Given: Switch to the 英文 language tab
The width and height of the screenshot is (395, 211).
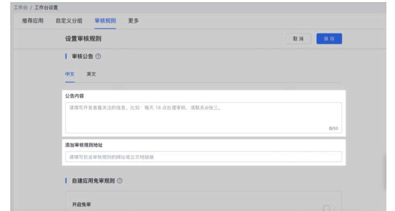Looking at the screenshot, I should (91, 74).
